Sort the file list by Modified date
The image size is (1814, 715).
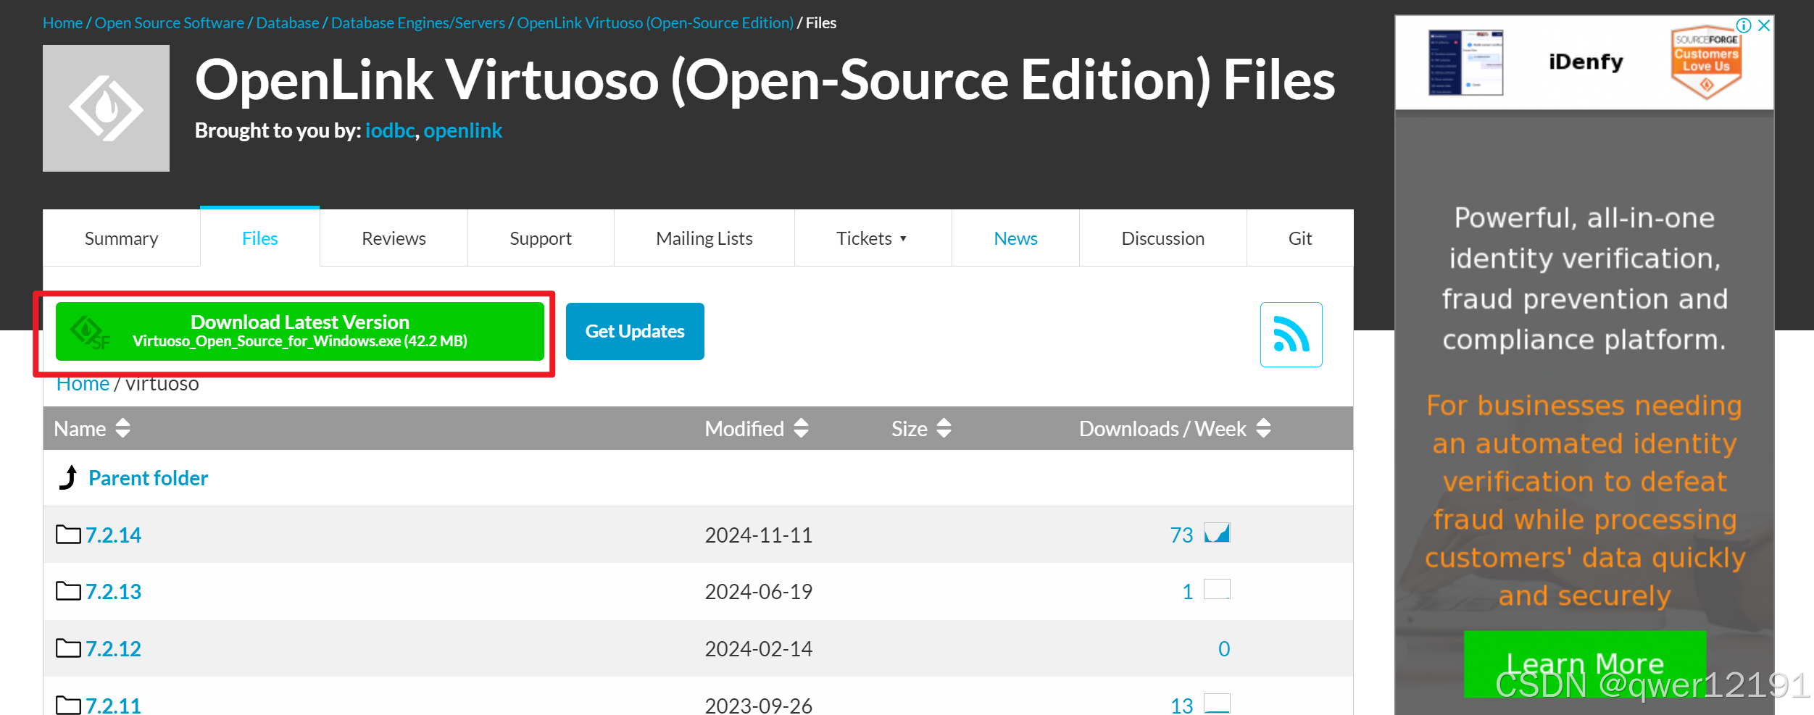click(757, 428)
